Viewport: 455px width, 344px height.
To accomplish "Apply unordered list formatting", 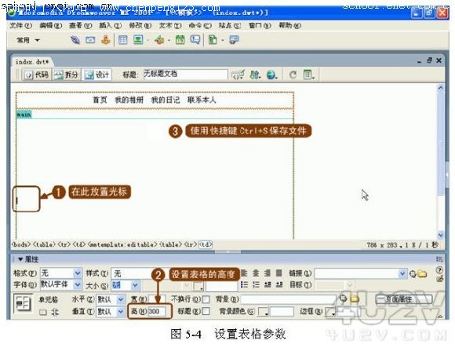I will (244, 284).
